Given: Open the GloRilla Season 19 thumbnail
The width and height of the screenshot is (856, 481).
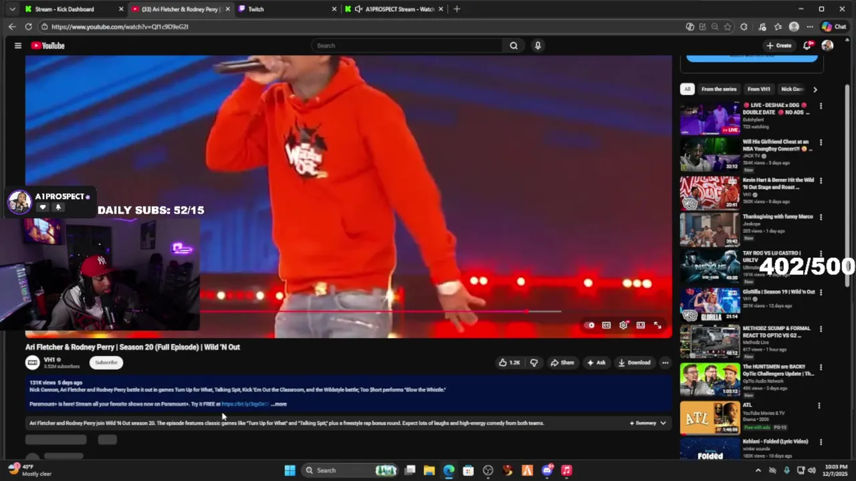Looking at the screenshot, I should [710, 305].
